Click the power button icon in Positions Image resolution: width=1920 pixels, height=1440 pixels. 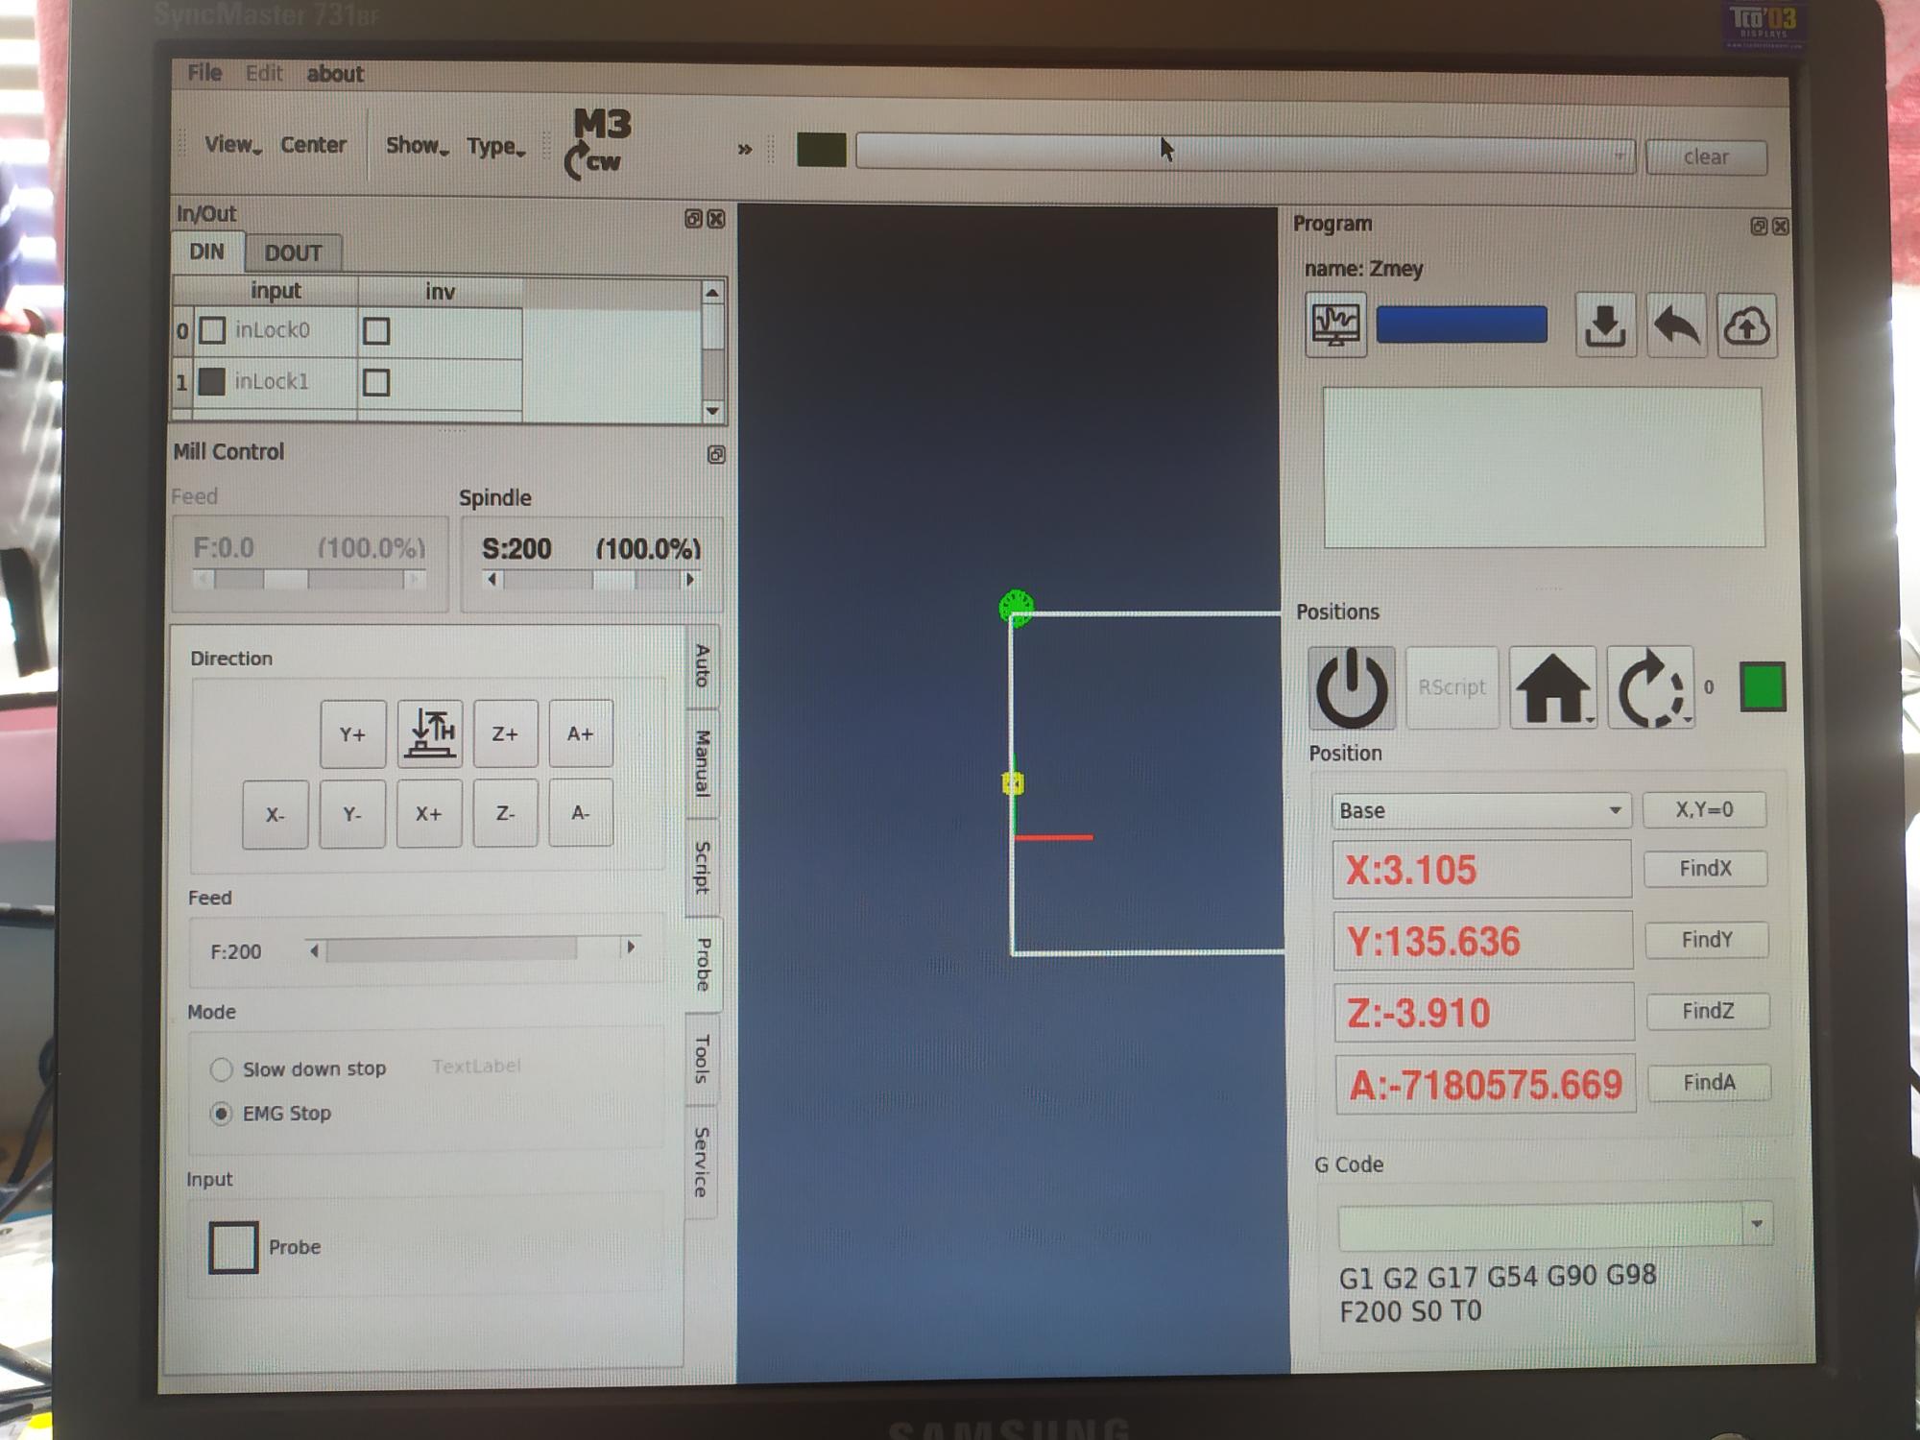[1351, 687]
